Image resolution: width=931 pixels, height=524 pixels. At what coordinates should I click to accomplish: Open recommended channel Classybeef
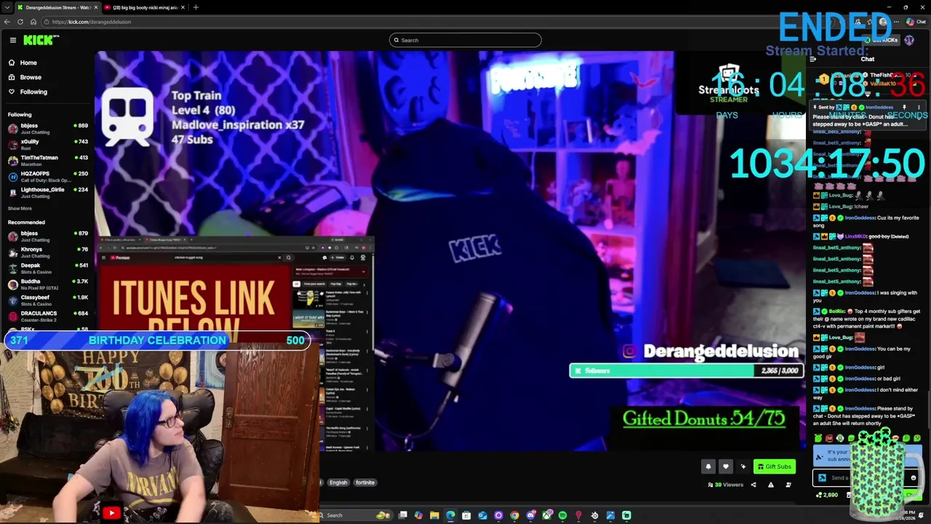(48, 300)
